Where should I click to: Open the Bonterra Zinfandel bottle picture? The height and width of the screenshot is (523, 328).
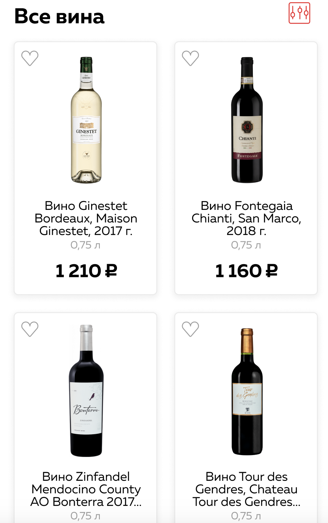click(x=86, y=391)
